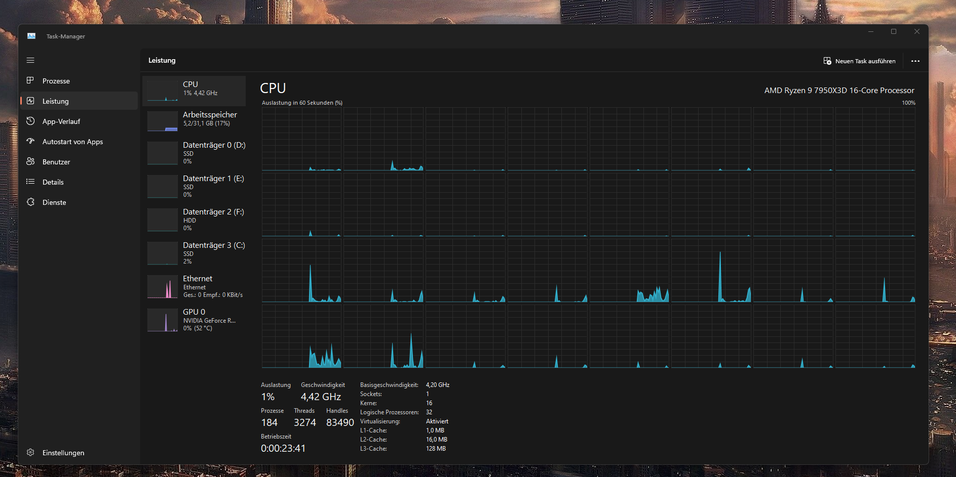Click the Task-Manager app icon in title bar

pos(31,36)
